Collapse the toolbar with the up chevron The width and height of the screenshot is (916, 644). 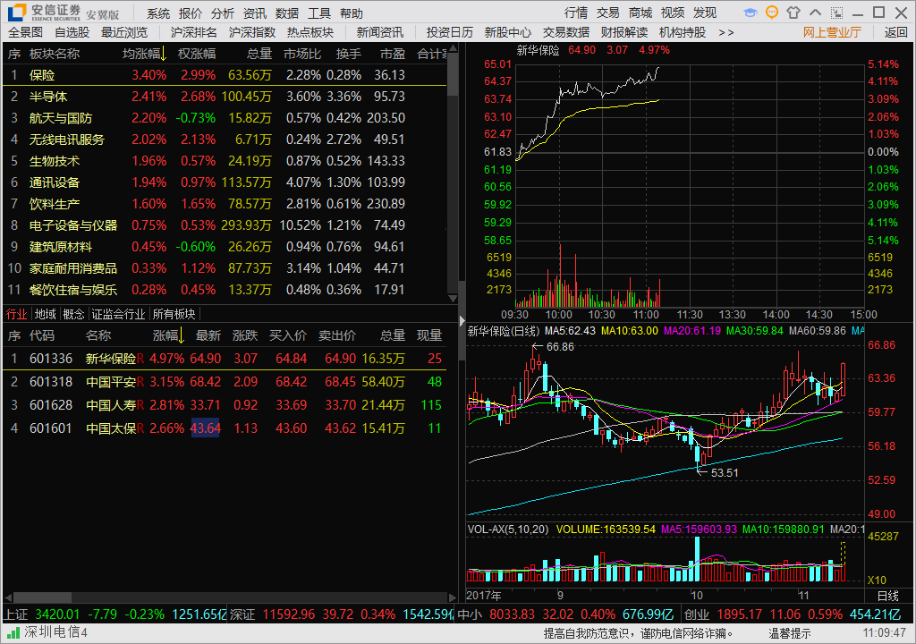coord(815,13)
